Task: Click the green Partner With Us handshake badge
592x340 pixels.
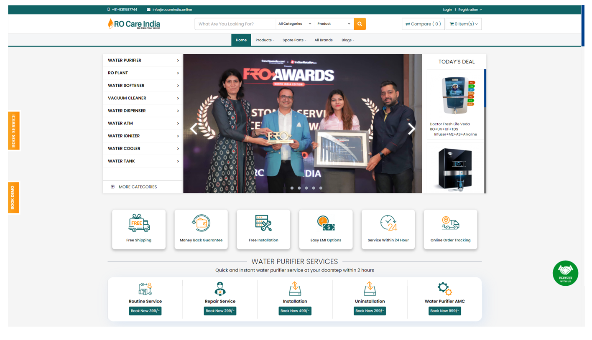Action: 565,273
